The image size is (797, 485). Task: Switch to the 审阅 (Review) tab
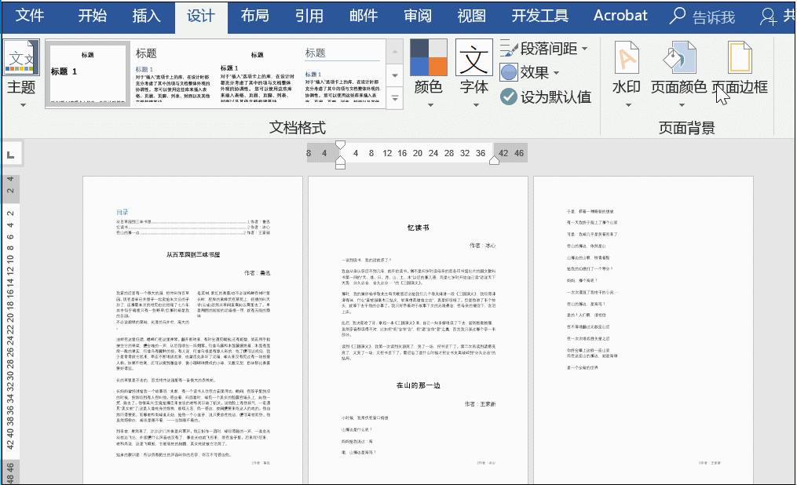pos(418,15)
